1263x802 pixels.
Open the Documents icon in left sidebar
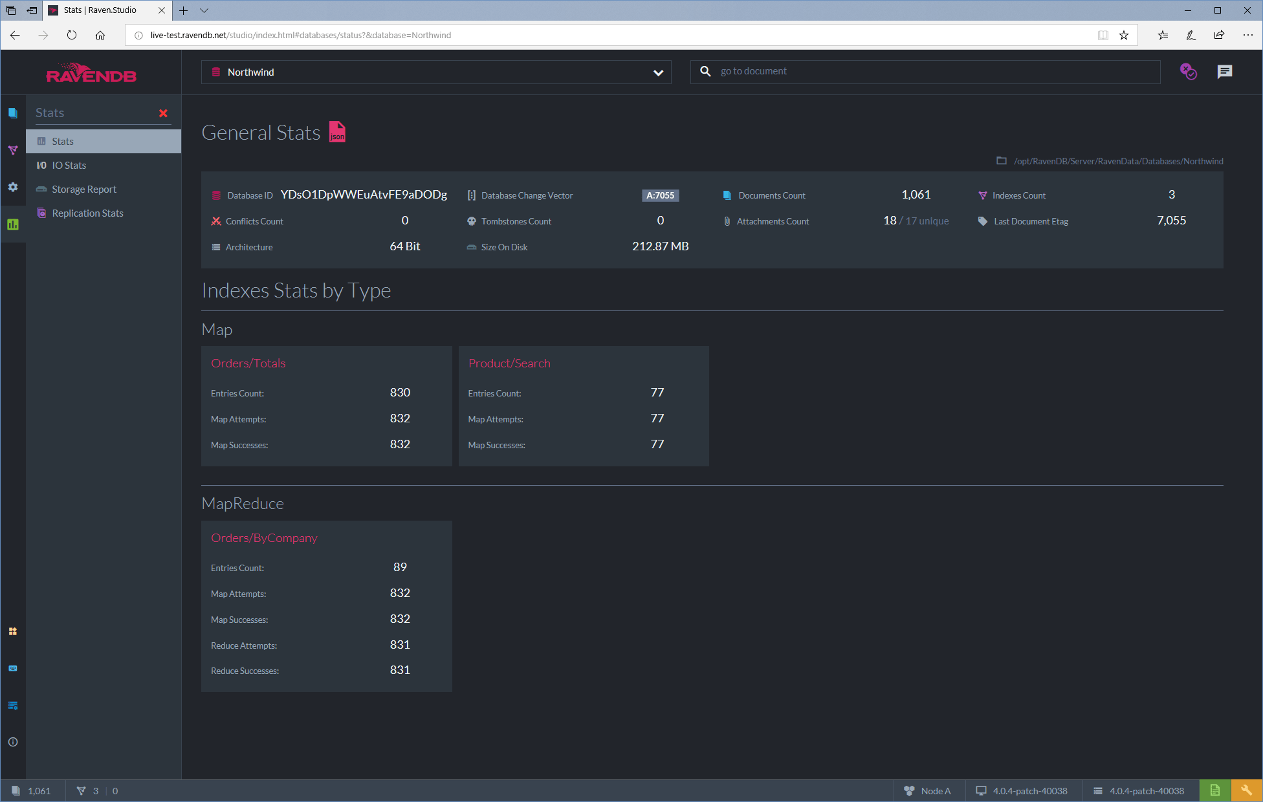click(x=13, y=113)
